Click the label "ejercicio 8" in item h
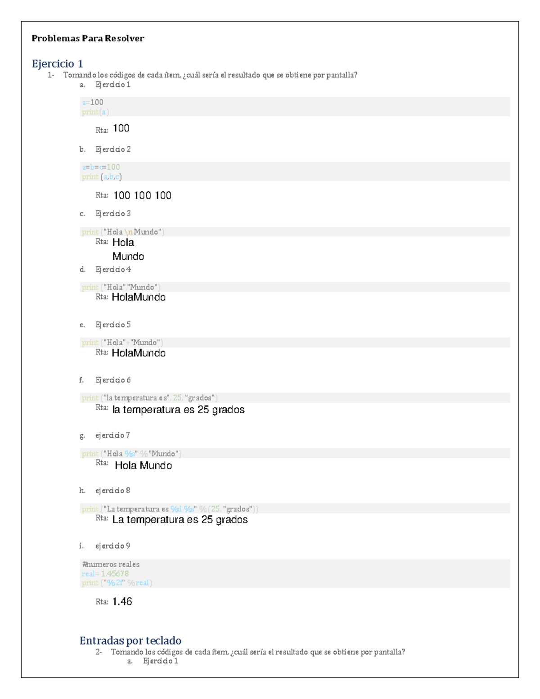Screen dimensions: 540x699 pos(112,490)
